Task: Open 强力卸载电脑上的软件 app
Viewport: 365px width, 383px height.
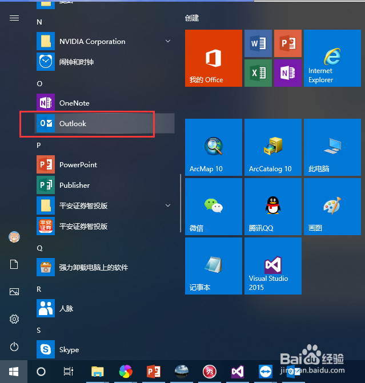Action: coord(105,267)
